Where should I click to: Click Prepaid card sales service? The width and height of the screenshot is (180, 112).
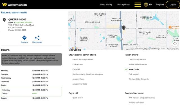pos(136,103)
